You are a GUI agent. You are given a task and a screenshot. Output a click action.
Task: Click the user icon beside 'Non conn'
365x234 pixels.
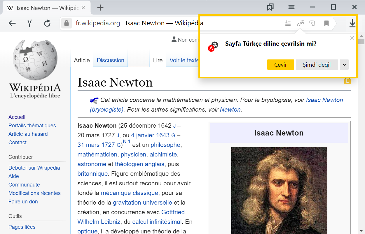174,39
